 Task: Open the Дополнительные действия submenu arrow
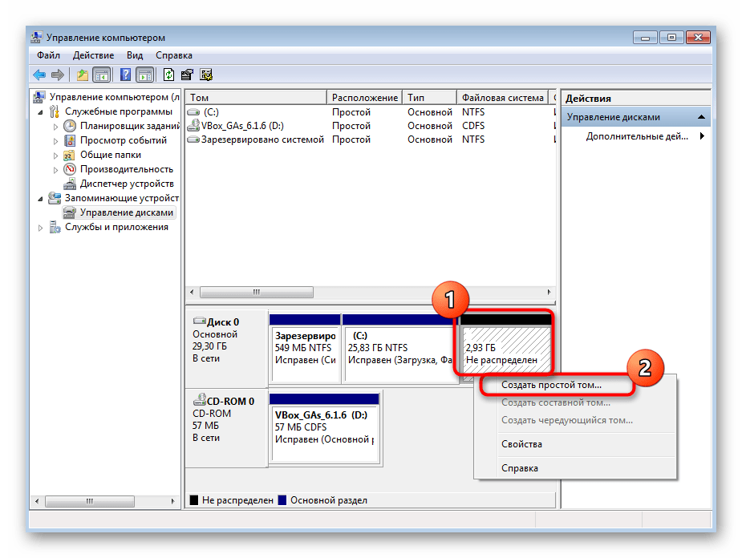click(x=702, y=136)
